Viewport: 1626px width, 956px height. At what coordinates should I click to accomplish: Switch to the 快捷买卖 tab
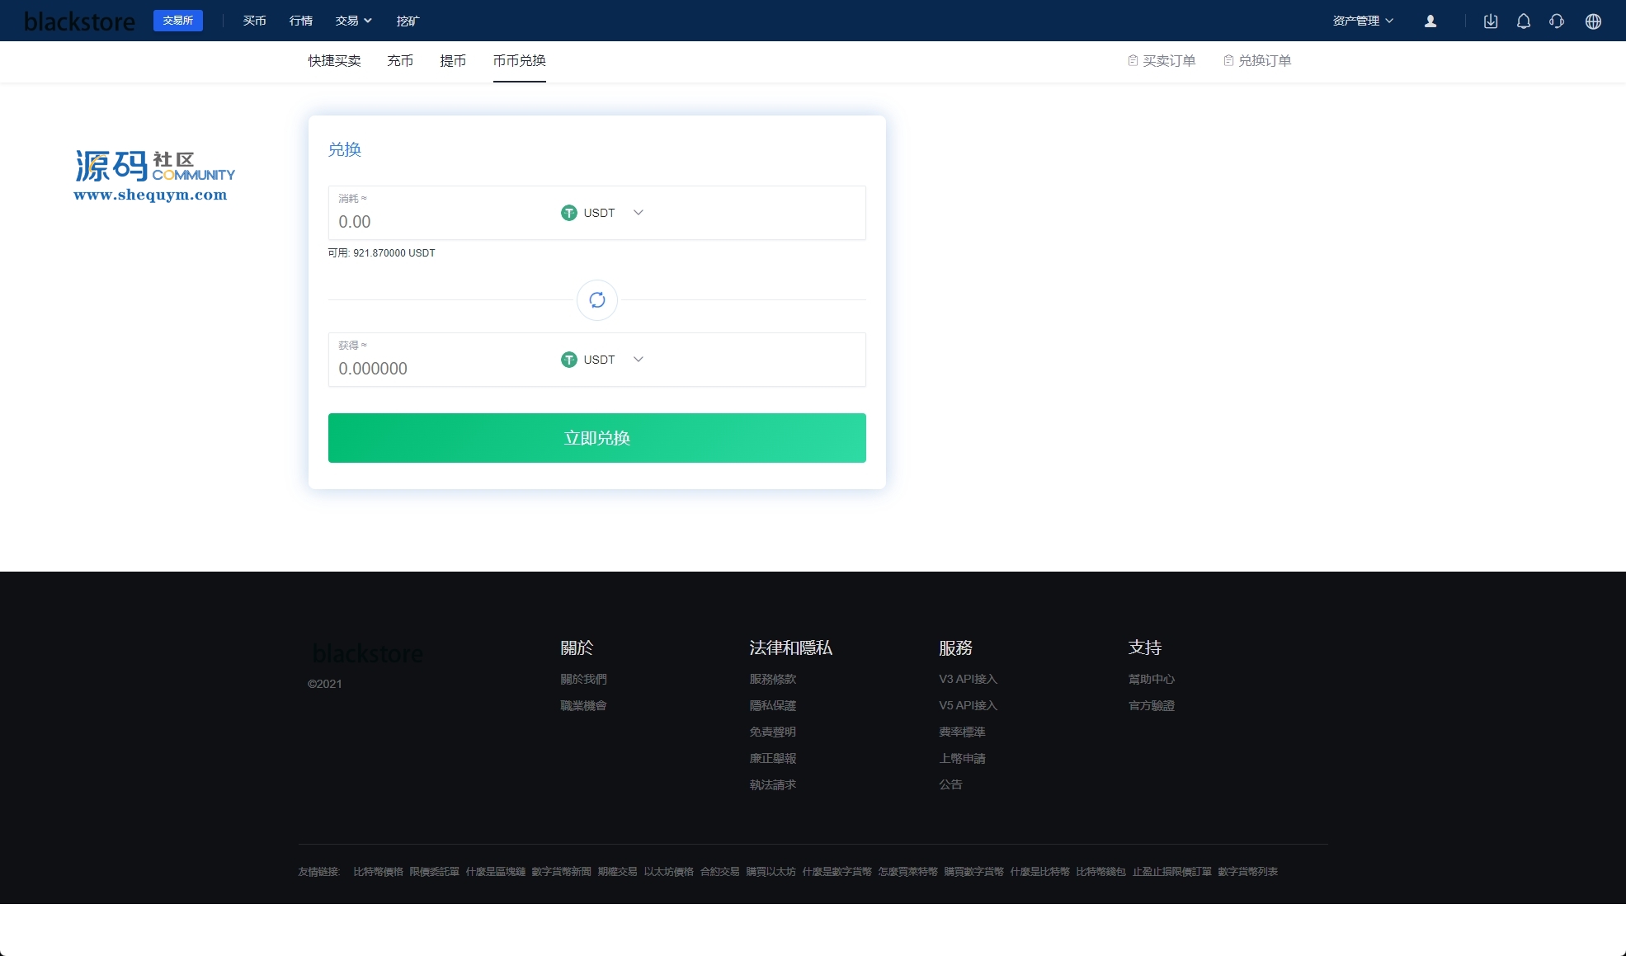(334, 61)
